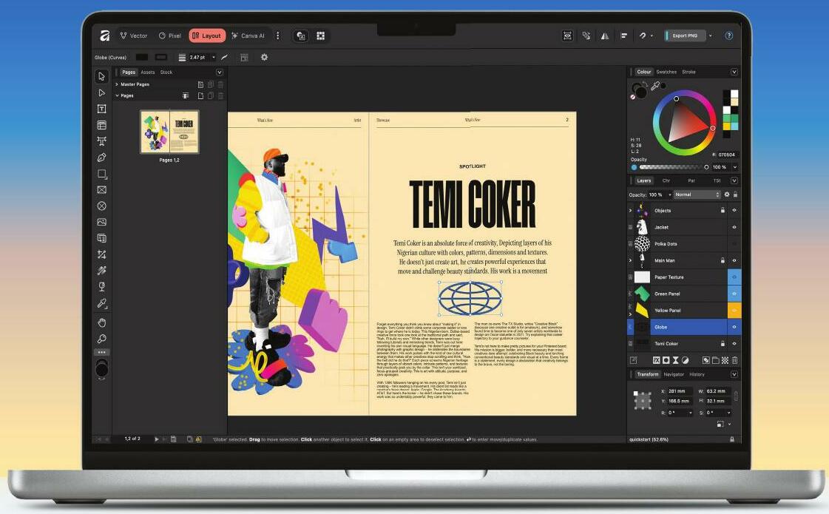Image resolution: width=829 pixels, height=514 pixels.
Task: Expand the Master Pages section
Action: pyautogui.click(x=117, y=84)
